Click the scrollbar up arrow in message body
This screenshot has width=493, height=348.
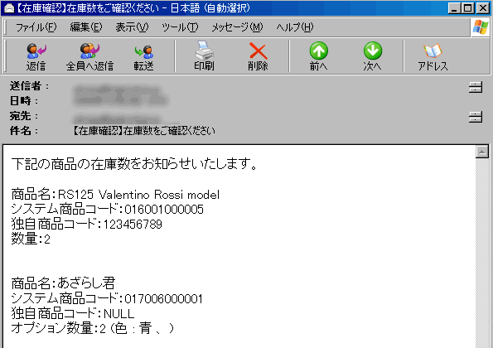click(482, 152)
